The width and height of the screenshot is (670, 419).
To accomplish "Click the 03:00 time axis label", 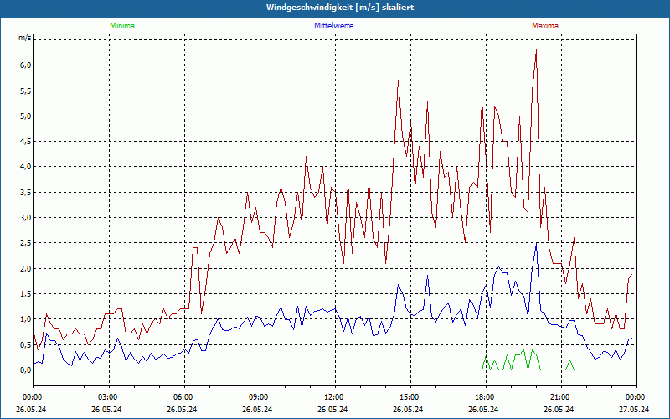I will (106, 397).
